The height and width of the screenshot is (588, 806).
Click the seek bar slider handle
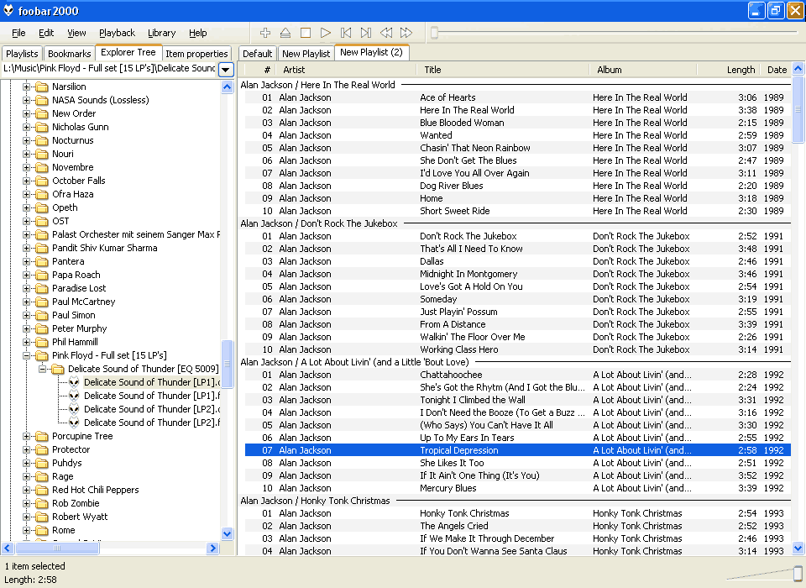tap(434, 33)
